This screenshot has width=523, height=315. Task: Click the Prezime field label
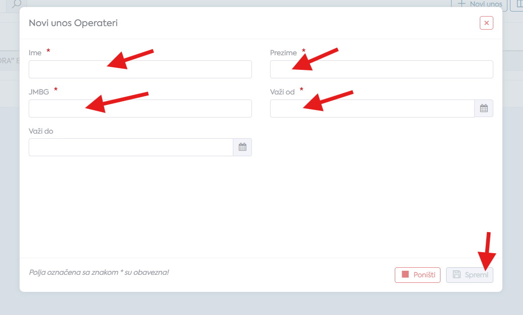(283, 53)
